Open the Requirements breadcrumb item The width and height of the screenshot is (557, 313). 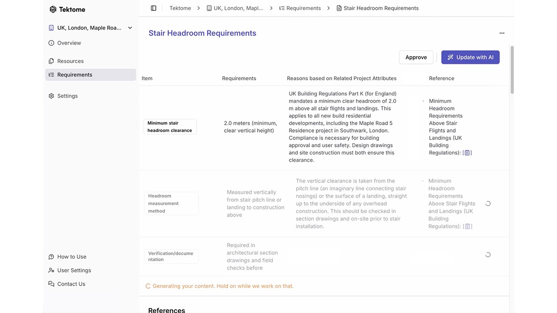[x=300, y=8]
